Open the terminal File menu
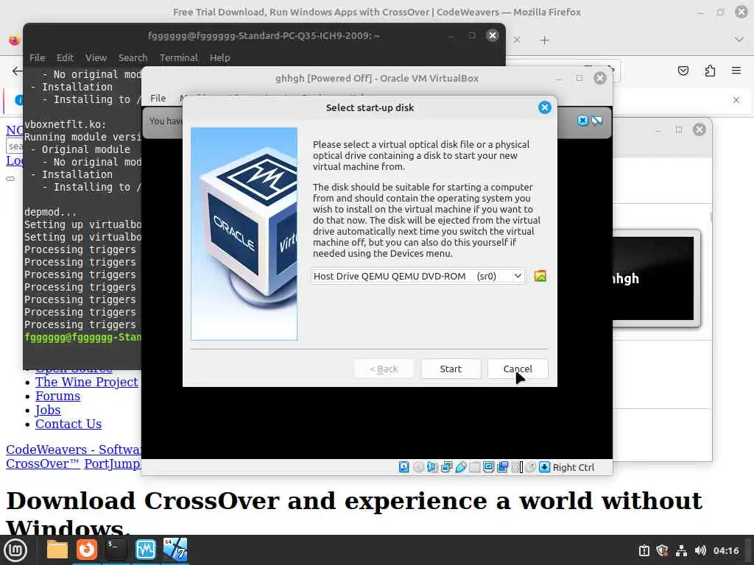Viewport: 754px width, 565px height. click(37, 57)
